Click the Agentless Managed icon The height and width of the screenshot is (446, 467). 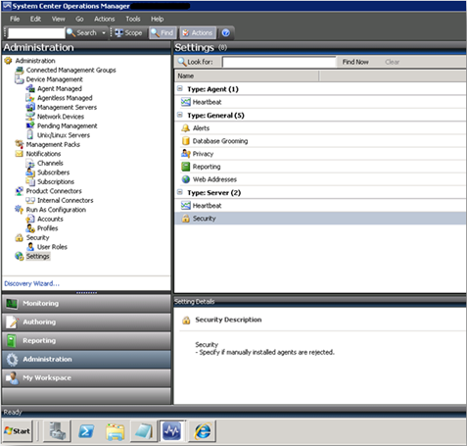pos(30,98)
